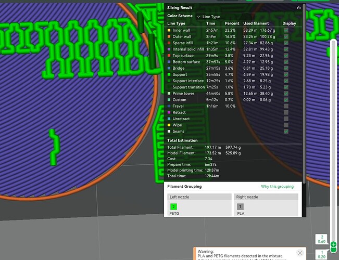Toggle Support transition display checkbox
Viewport: 339px width, 260px height.
click(286, 87)
